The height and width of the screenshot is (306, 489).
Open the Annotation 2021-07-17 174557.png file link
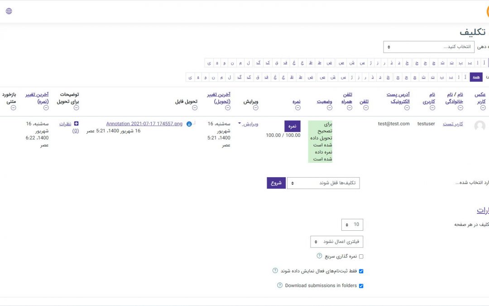pyautogui.click(x=144, y=123)
